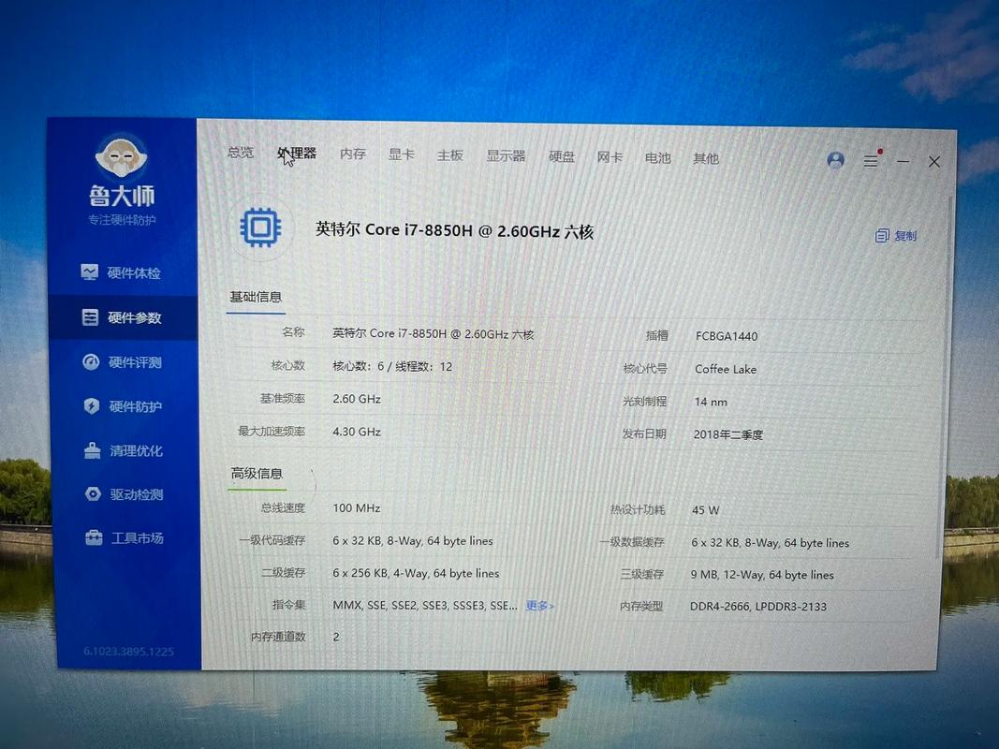Minimize the 鲁大师 window
999x749 pixels.
coord(903,162)
